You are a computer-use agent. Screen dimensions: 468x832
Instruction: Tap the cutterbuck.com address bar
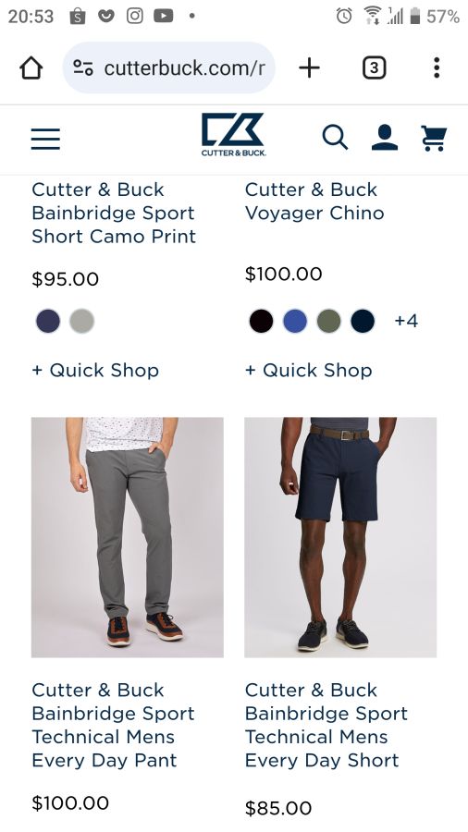pyautogui.click(x=168, y=67)
